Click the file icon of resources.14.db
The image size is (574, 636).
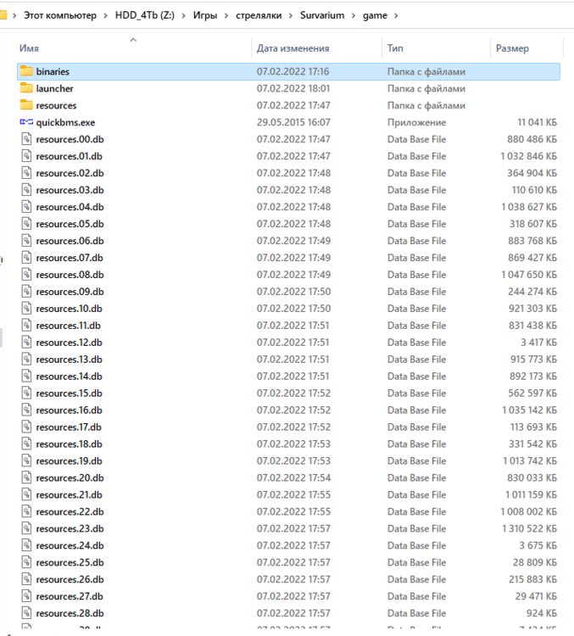click(x=26, y=376)
